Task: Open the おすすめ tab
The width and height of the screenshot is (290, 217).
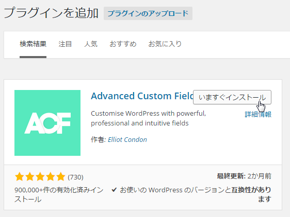Action: click(x=123, y=44)
